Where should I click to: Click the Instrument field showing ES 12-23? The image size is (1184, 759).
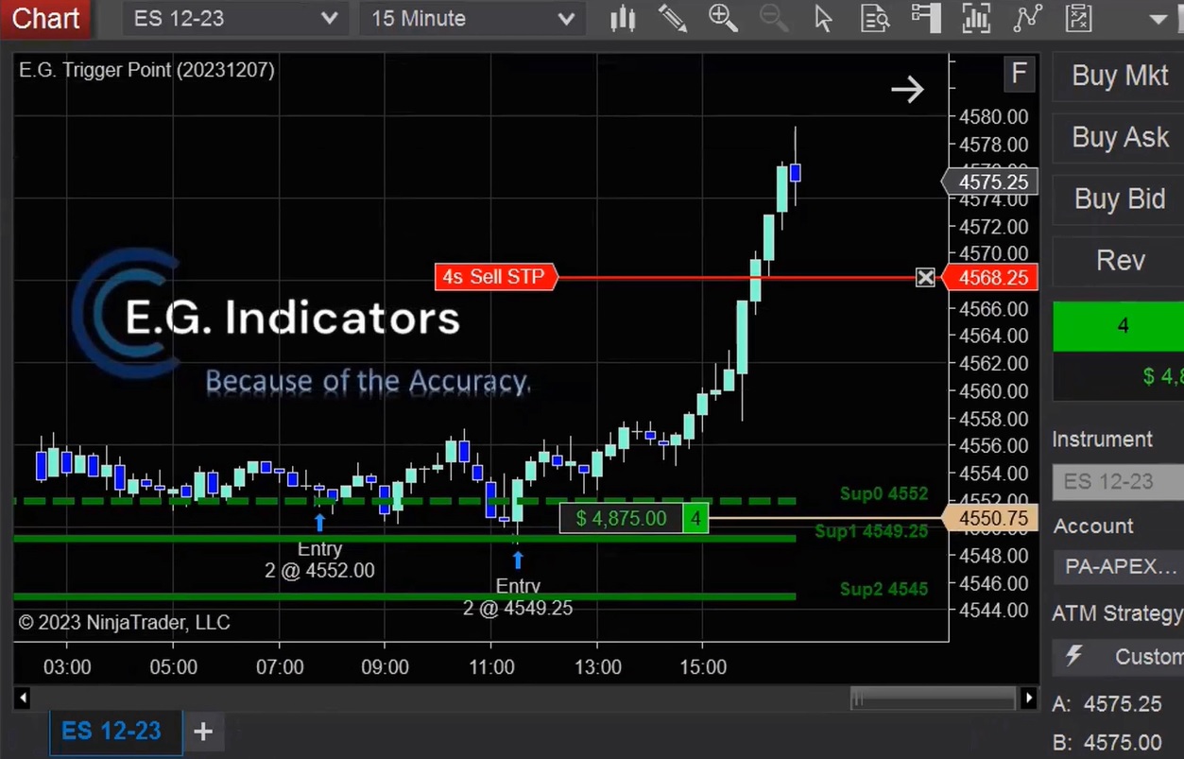[1119, 482]
